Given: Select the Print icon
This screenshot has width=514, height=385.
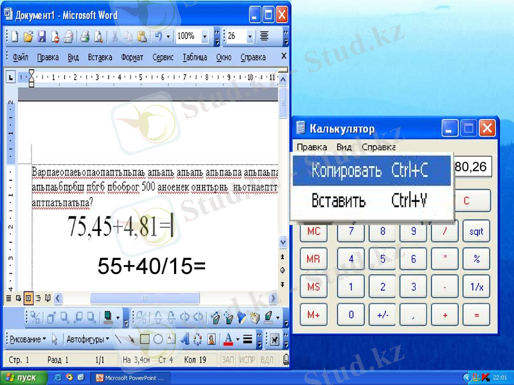Looking at the screenshot, I should point(85,37).
